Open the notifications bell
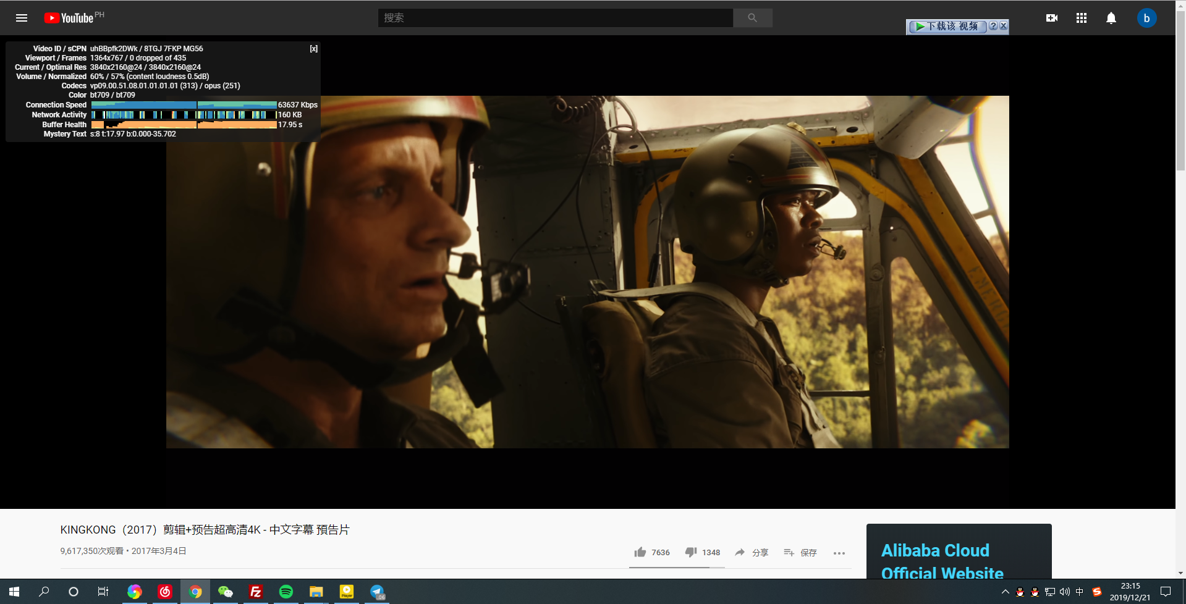Viewport: 1186px width, 604px height. click(1111, 18)
